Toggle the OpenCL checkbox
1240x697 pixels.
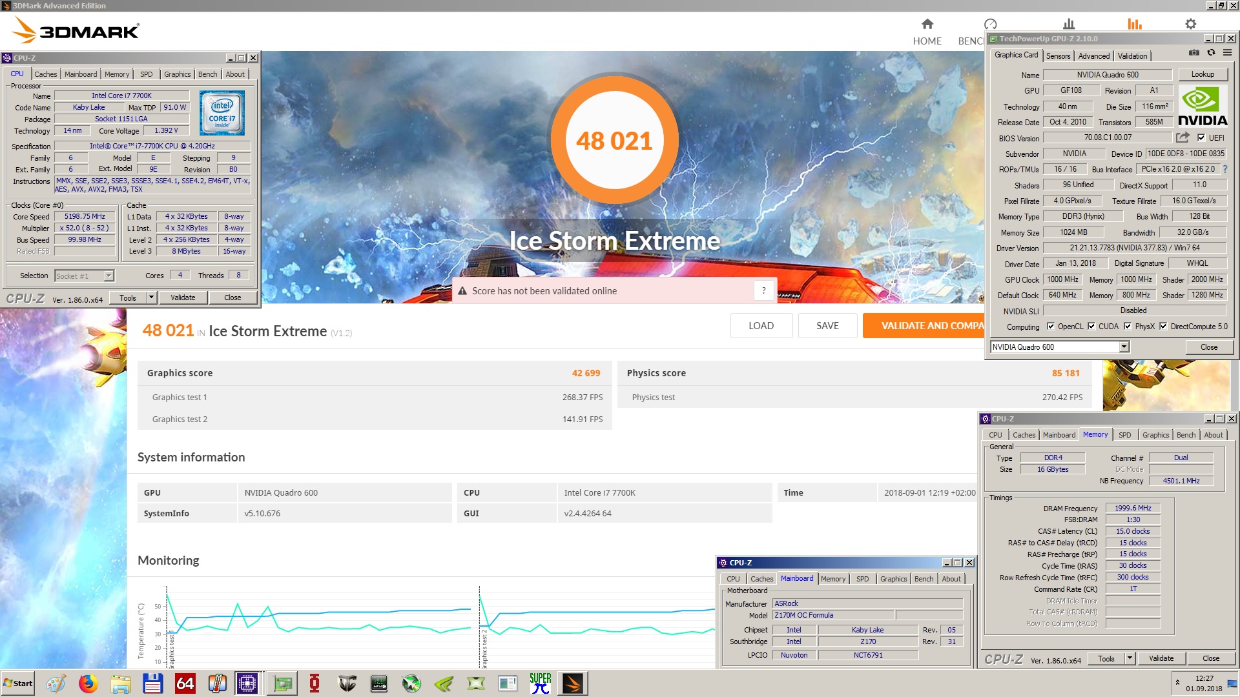click(1051, 327)
